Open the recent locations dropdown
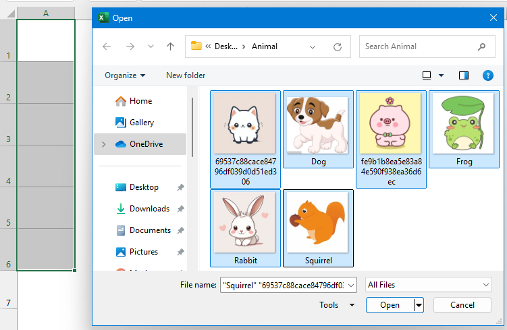Viewport: 507px width, 330px height. [x=150, y=46]
